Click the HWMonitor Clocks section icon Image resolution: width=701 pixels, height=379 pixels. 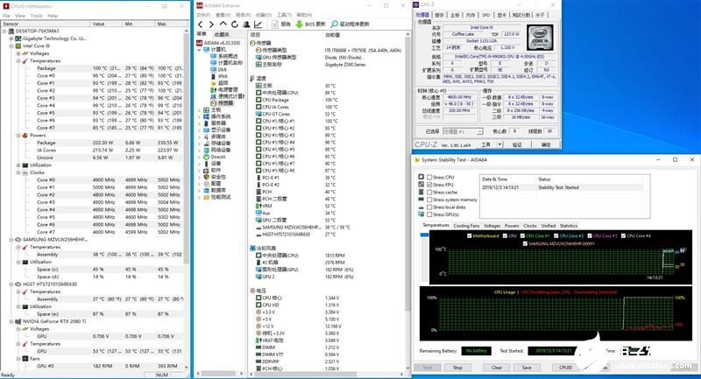coord(25,172)
